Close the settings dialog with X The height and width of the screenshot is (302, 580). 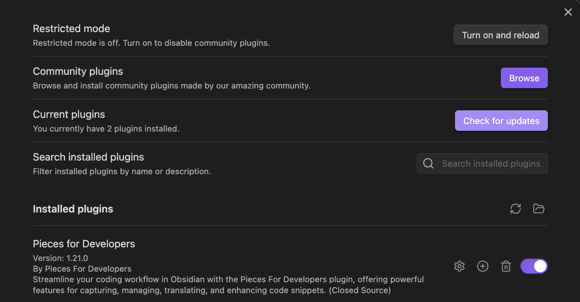(568, 12)
